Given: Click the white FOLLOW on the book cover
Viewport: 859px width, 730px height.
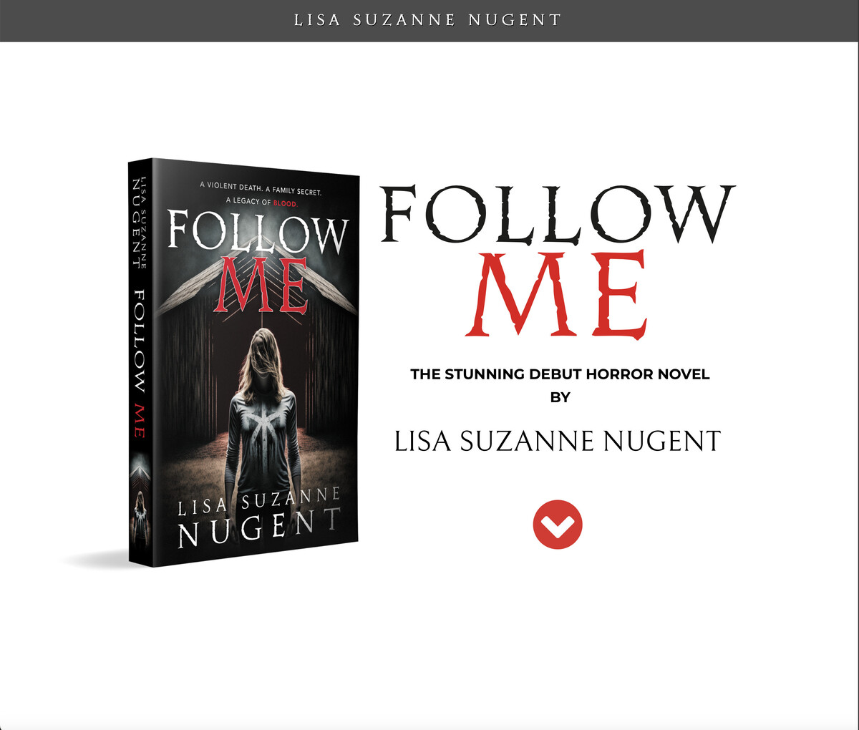Looking at the screenshot, I should [258, 233].
